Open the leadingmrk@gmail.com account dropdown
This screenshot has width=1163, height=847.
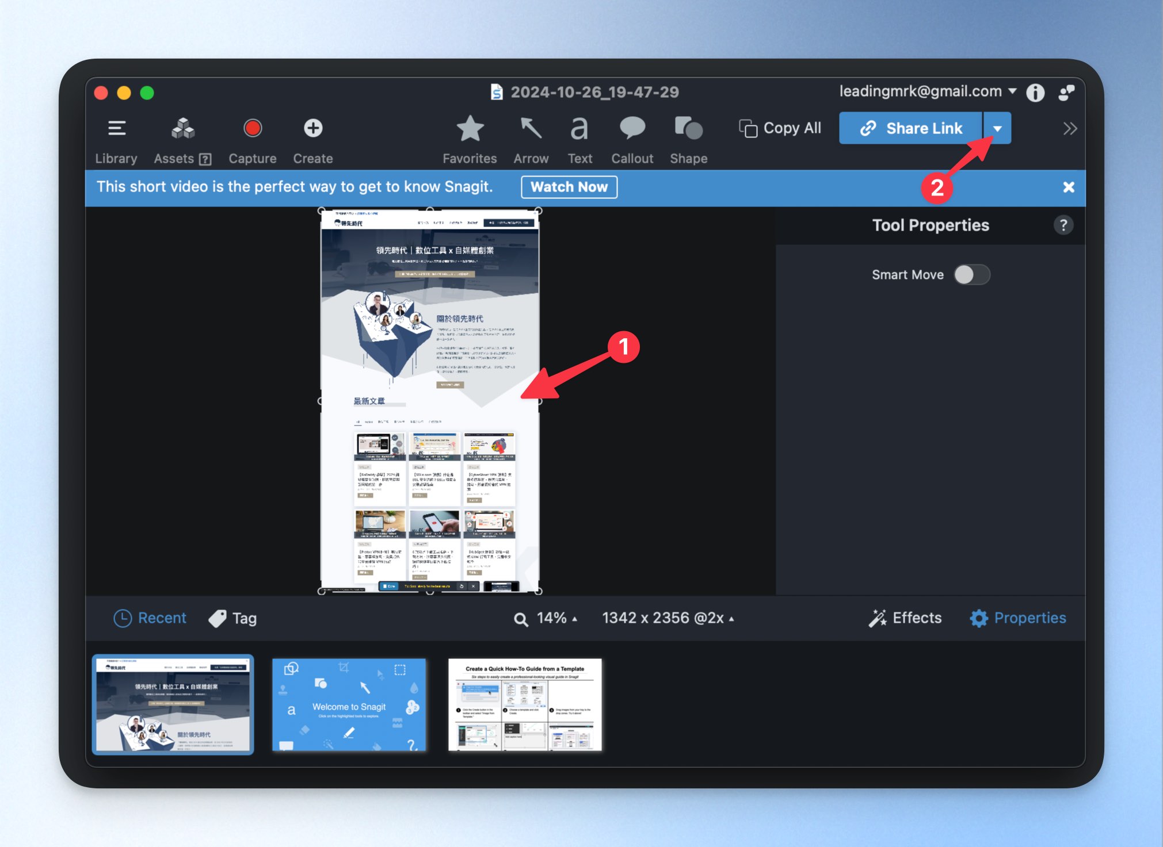pos(928,91)
